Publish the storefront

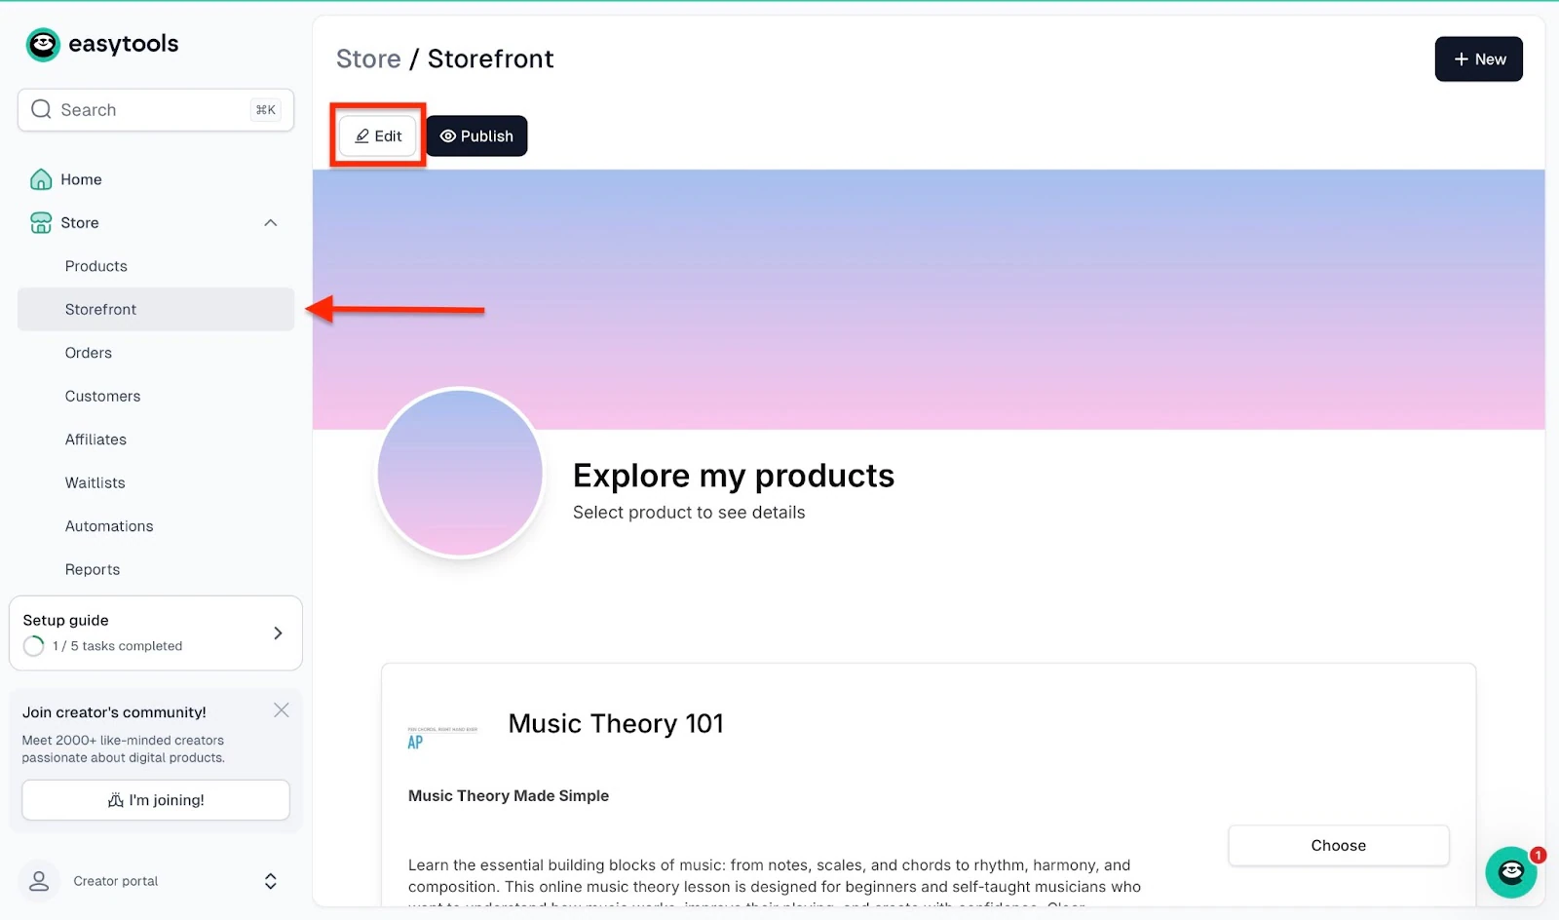click(476, 136)
